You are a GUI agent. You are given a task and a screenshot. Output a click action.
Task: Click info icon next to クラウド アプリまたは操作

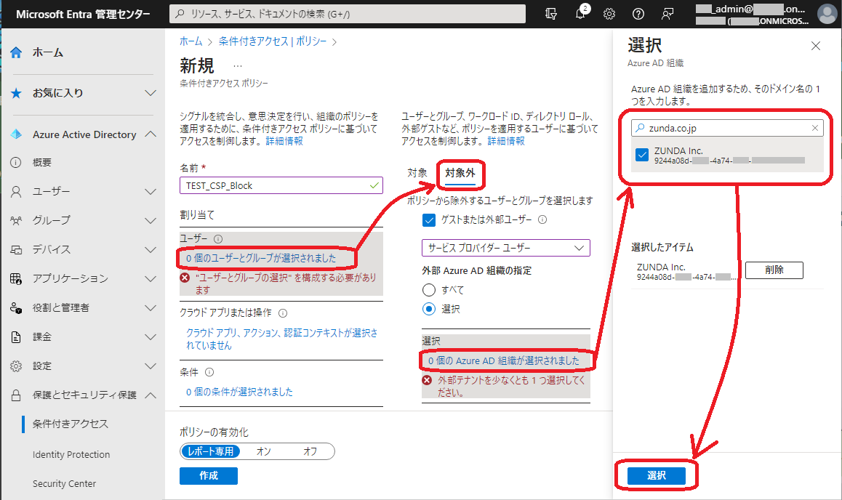[x=283, y=313]
